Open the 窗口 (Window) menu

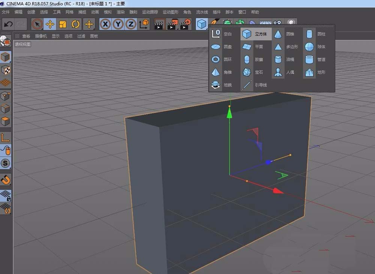point(241,12)
